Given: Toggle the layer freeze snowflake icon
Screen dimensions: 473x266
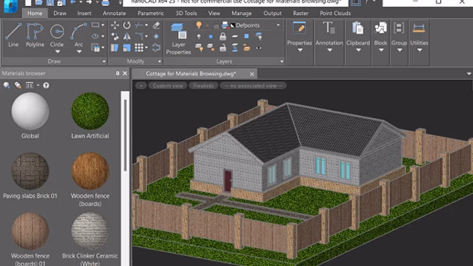Looking at the screenshot, I should [x=211, y=37].
